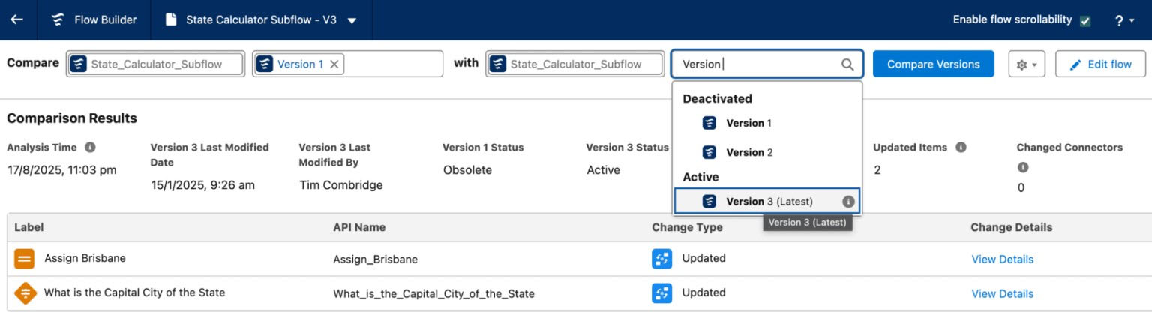Click the Updated Items info icon
This screenshot has width=1152, height=321.
961,148
